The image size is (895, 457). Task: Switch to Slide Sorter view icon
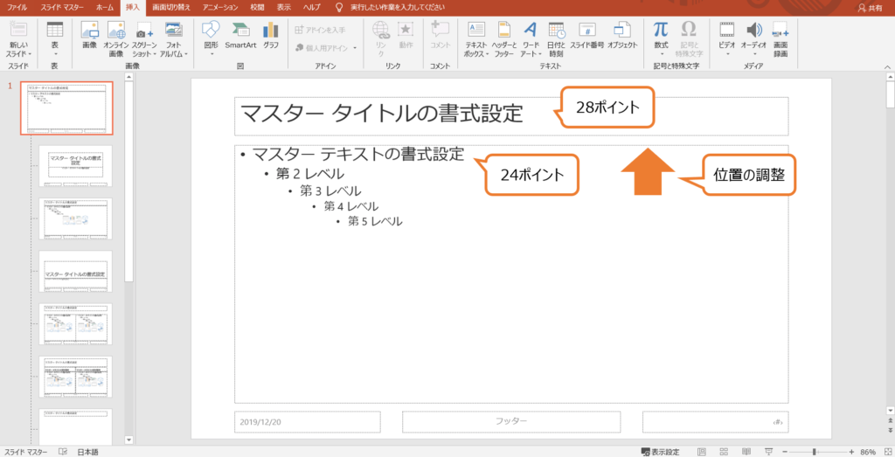click(723, 451)
